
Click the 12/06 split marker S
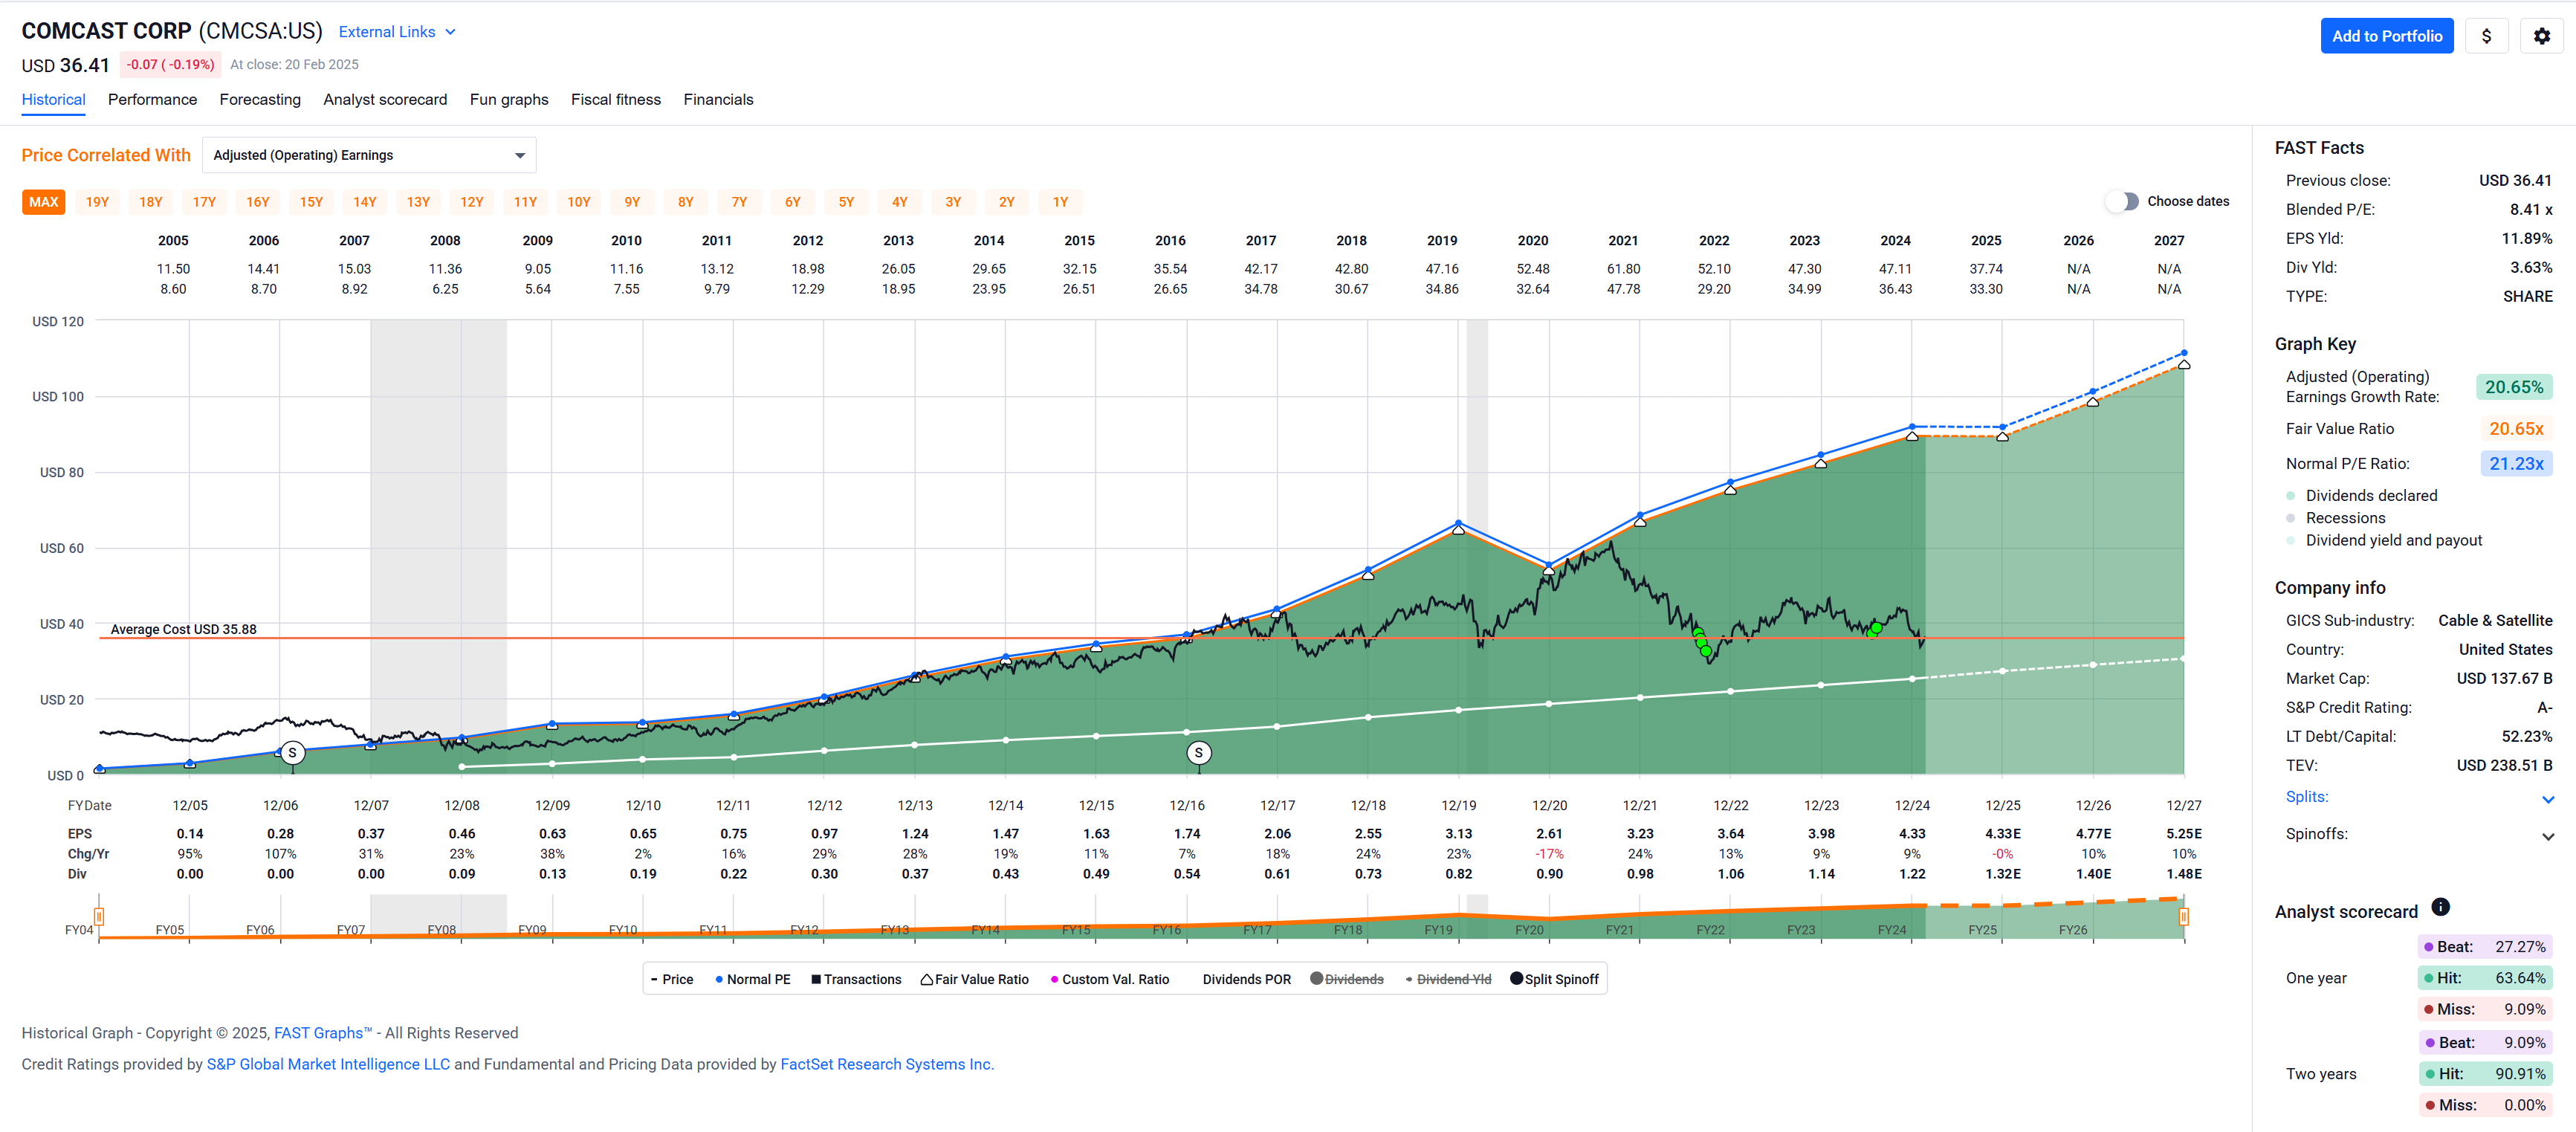[x=292, y=753]
